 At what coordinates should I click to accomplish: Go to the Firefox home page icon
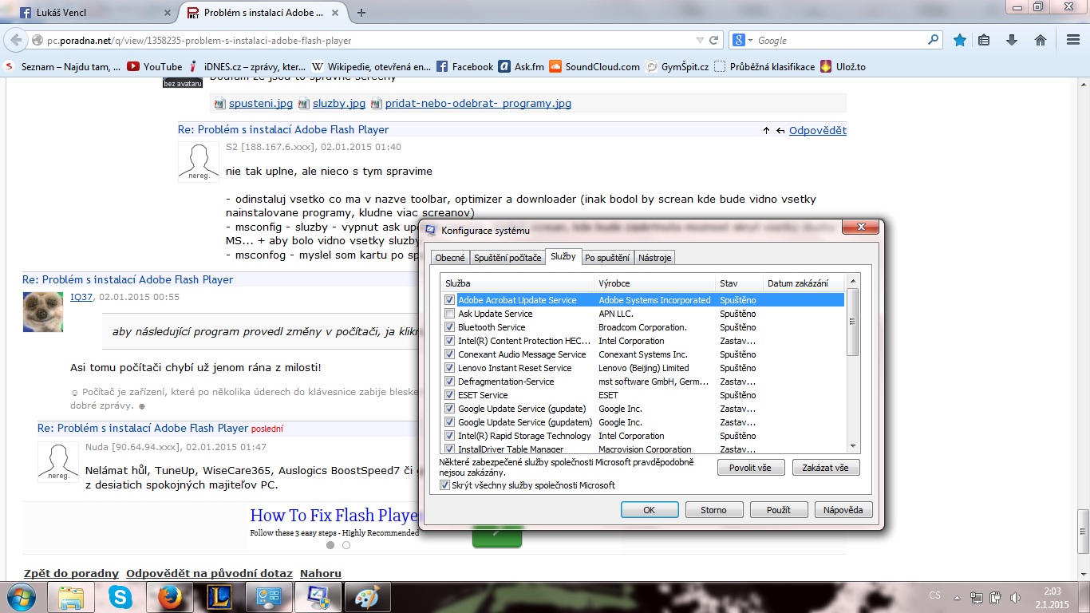tap(1041, 40)
